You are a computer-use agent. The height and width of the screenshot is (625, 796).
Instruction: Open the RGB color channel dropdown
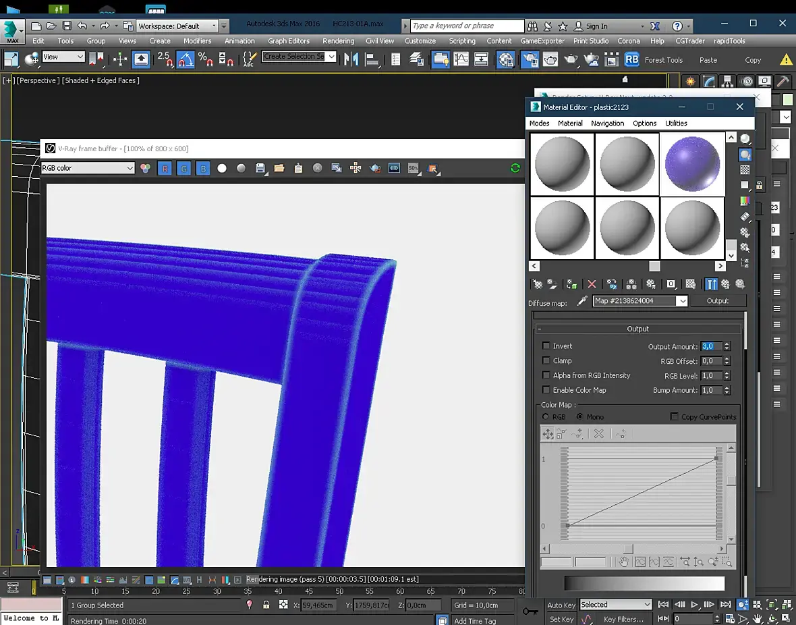click(88, 168)
